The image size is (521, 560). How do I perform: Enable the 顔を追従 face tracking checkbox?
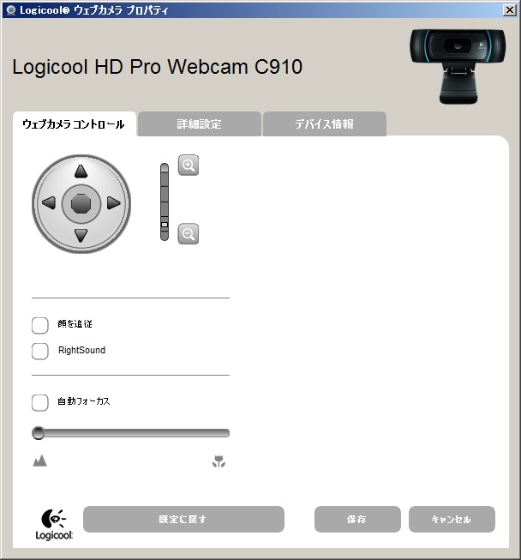[40, 325]
